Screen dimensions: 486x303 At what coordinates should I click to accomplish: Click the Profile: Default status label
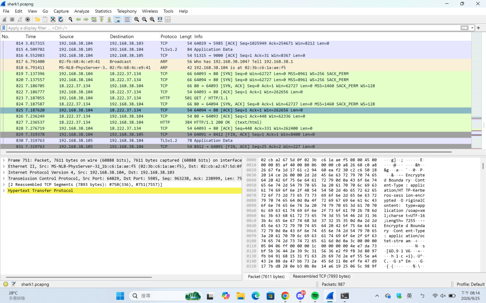470,284
